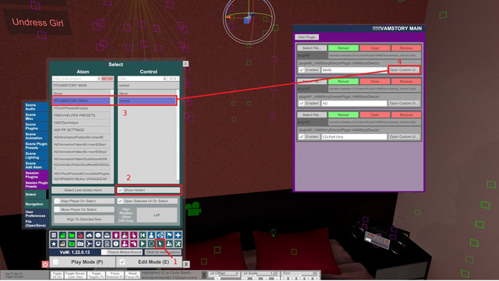Click the green play triangle icon
Screen dimensions: 499x281
pos(142,244)
